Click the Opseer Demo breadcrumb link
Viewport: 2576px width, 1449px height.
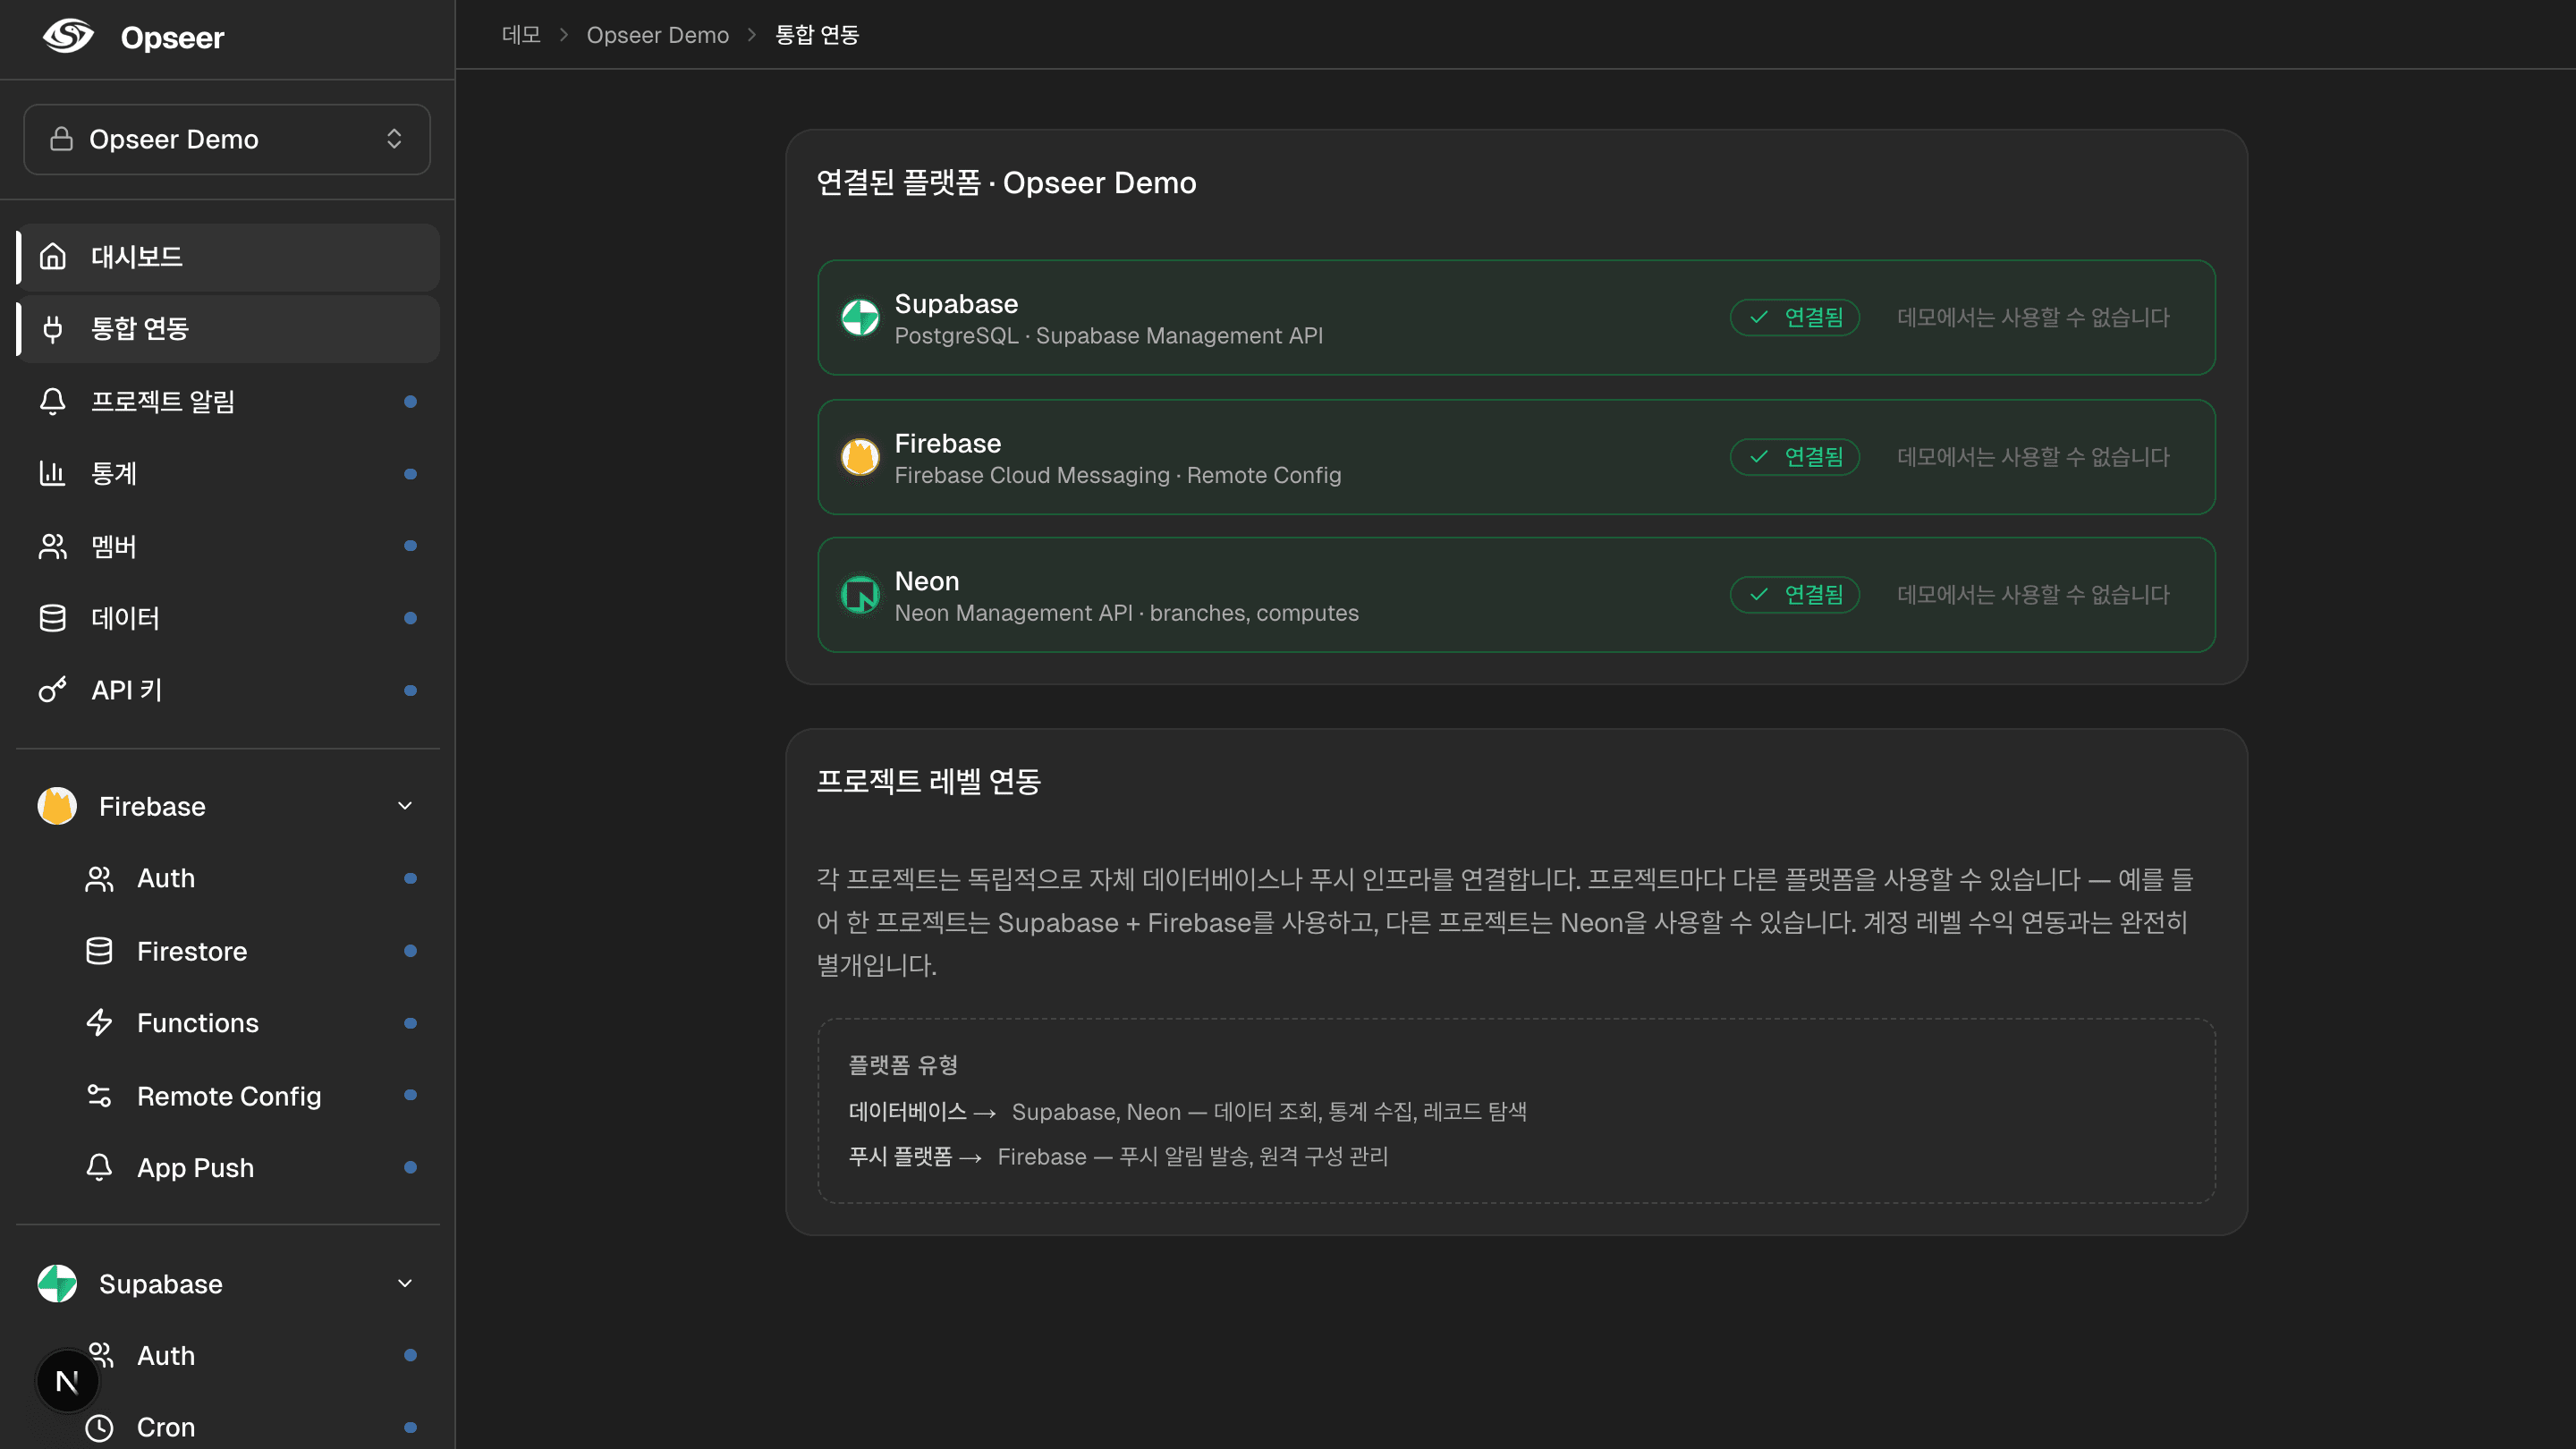click(x=657, y=35)
